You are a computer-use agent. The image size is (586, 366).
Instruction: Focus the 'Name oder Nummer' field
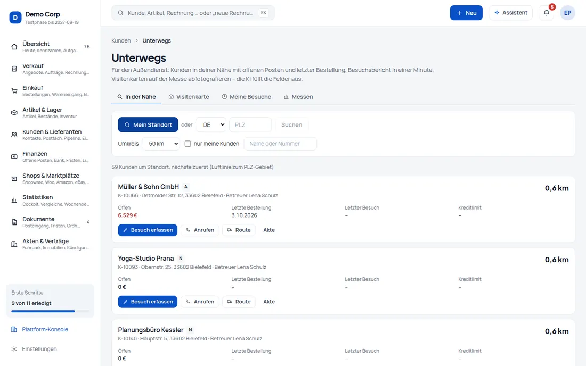pyautogui.click(x=280, y=144)
